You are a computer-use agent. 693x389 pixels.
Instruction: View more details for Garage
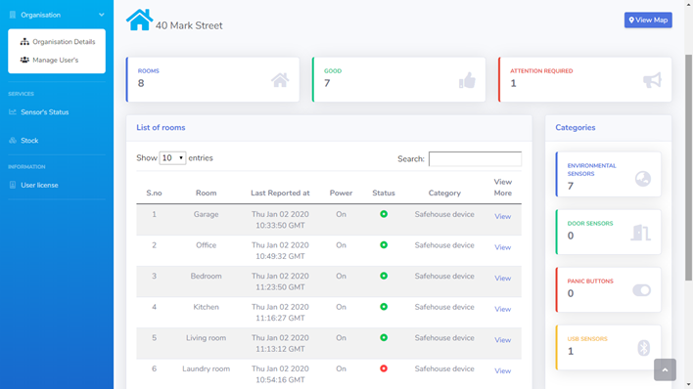click(x=502, y=216)
